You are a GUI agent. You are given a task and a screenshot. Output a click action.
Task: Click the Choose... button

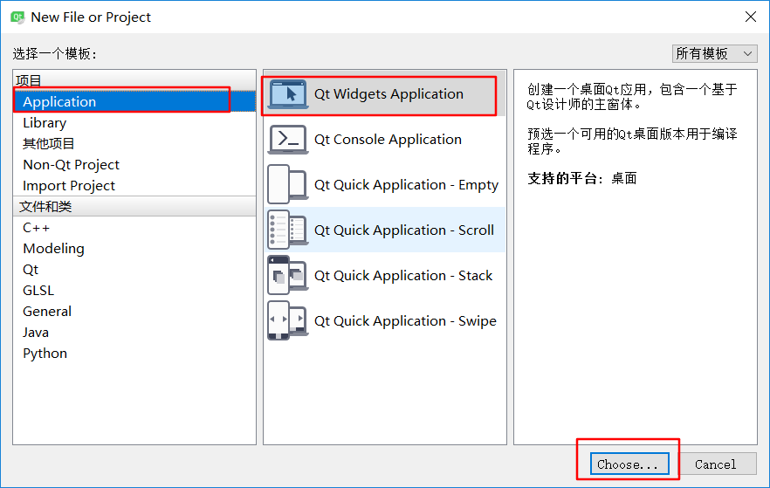click(x=629, y=464)
